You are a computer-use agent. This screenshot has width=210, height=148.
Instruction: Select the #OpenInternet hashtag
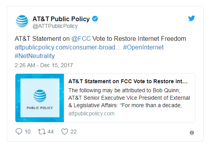click(x=143, y=48)
